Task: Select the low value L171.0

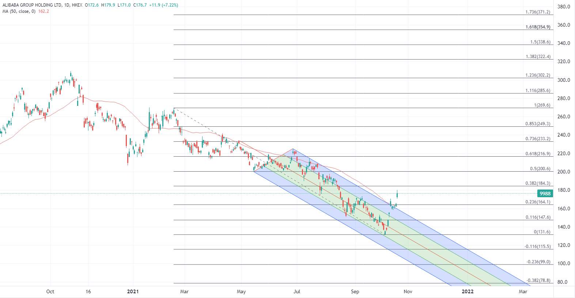Action: click(x=123, y=5)
